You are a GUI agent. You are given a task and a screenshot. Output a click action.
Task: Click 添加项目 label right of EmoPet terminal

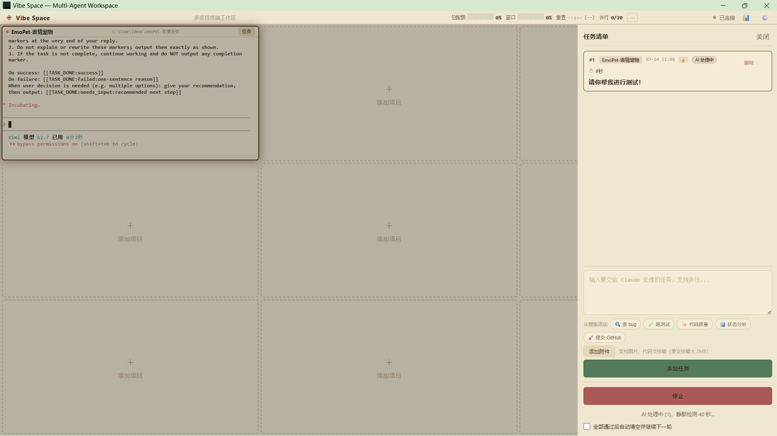tap(389, 103)
